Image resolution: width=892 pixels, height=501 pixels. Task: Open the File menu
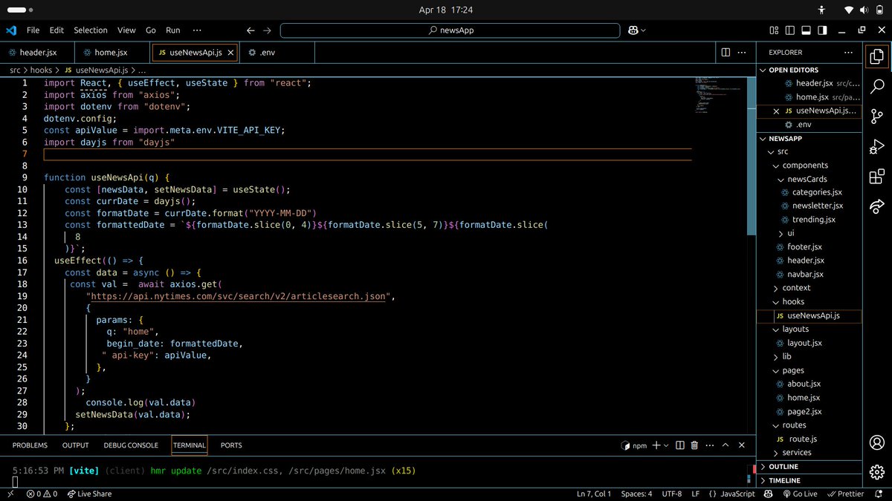click(33, 30)
